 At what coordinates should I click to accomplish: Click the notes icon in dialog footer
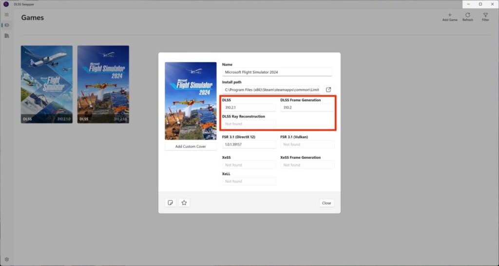(170, 202)
